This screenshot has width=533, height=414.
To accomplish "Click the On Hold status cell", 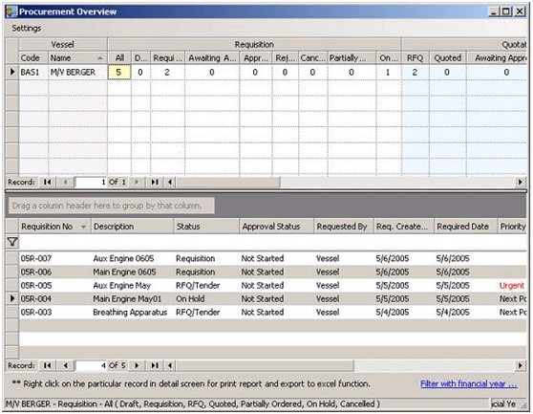I will pyautogui.click(x=190, y=298).
